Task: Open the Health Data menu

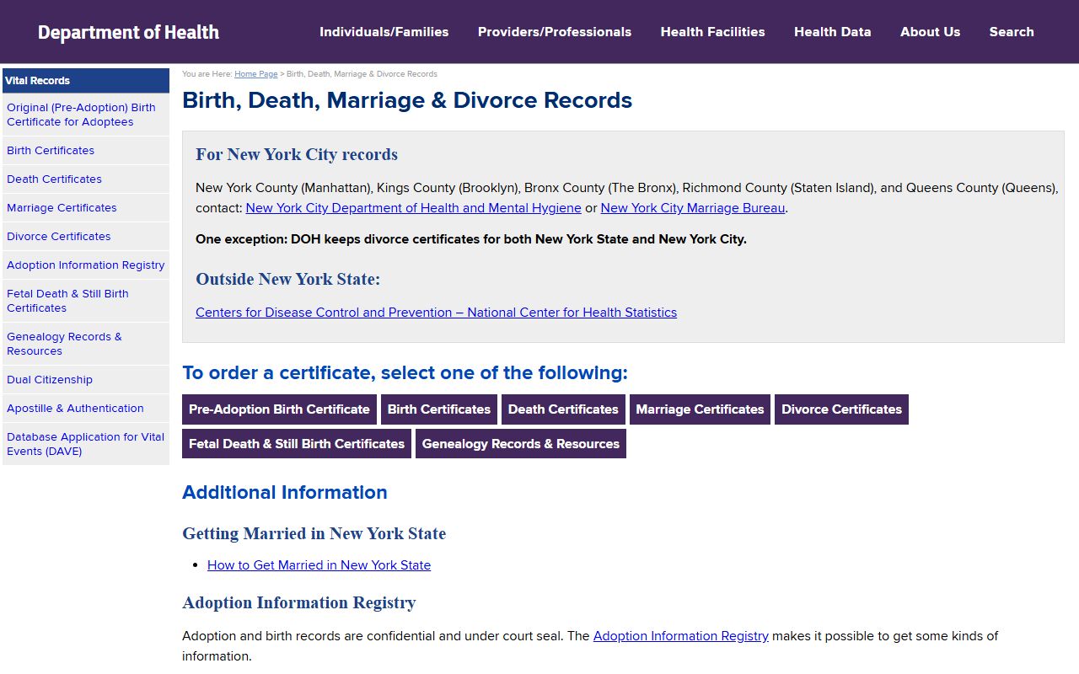Action: tap(832, 32)
